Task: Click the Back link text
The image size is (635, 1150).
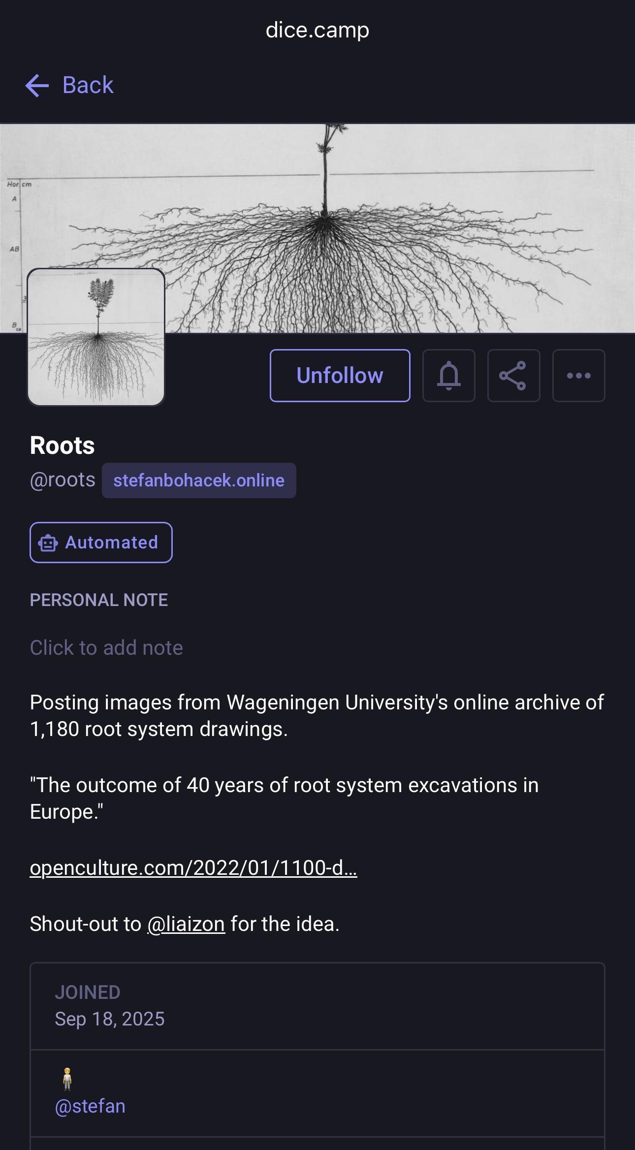Action: (x=88, y=85)
